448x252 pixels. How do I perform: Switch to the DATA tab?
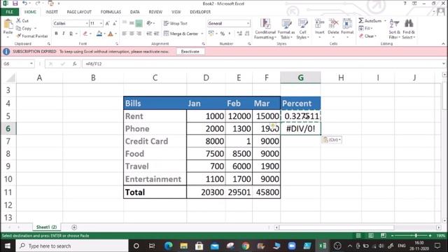tap(134, 12)
